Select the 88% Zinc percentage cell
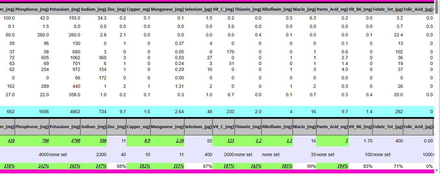This screenshot has height=174, width=440. (x=121, y=166)
